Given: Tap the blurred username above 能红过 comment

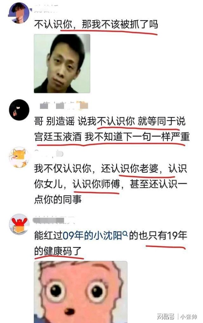Looking at the screenshot, I should (x=54, y=220).
